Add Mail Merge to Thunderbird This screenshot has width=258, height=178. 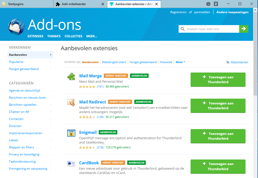click(218, 80)
